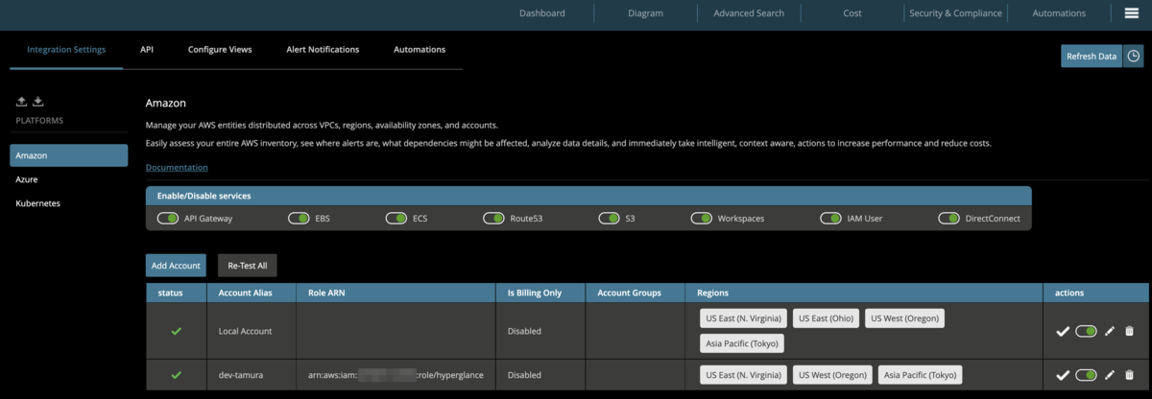Edit dev-tamura account with pencil icon
Screen dimensions: 1152x399
1110,375
